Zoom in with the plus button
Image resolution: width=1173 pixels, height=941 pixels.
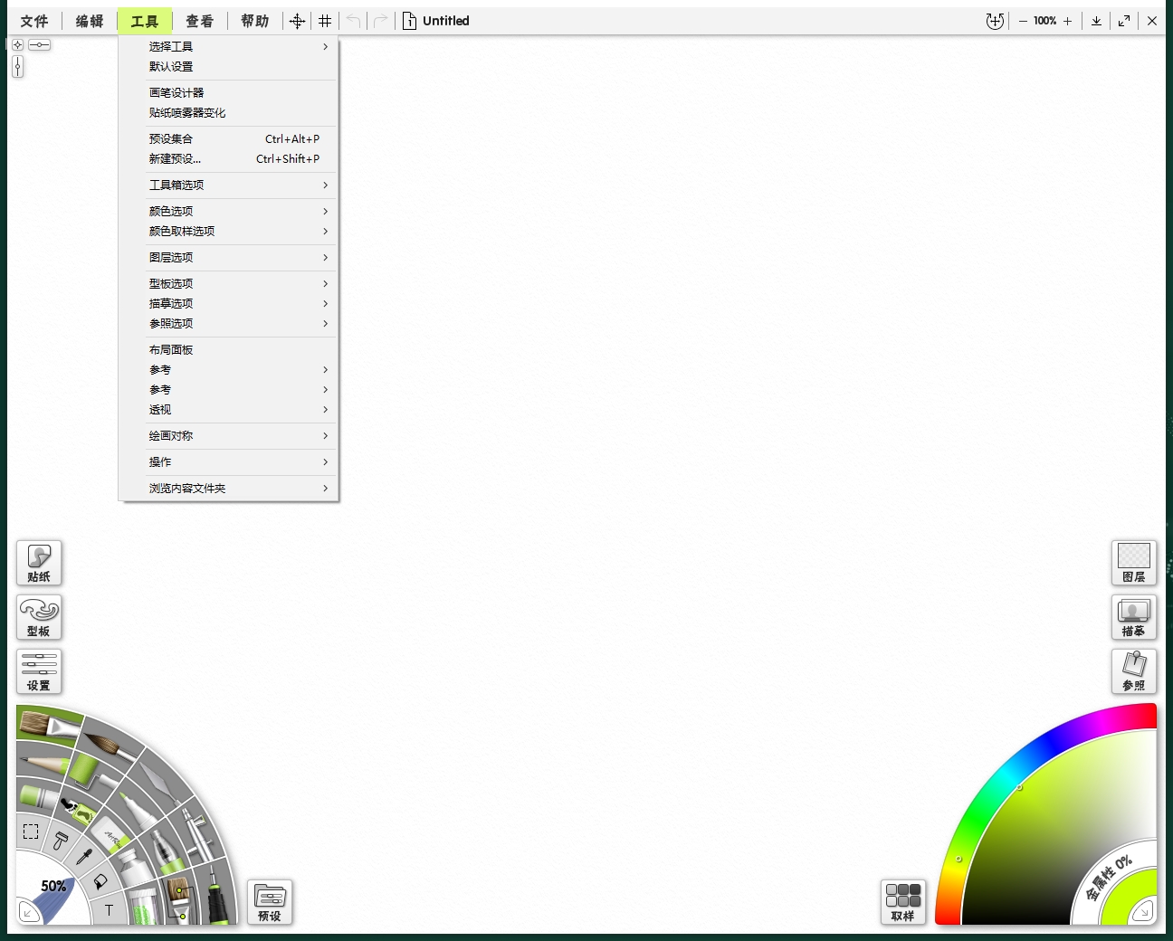point(1068,21)
